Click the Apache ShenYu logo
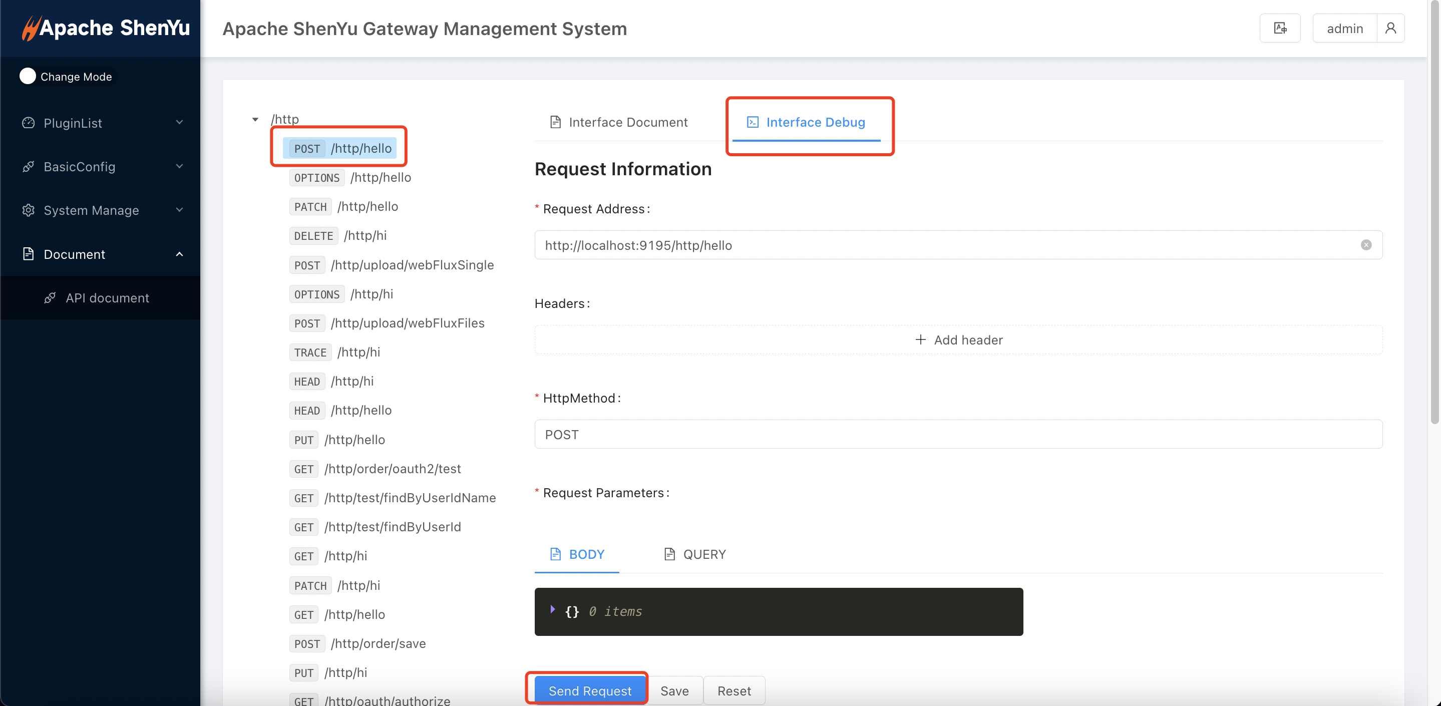This screenshot has width=1441, height=706. pos(106,28)
